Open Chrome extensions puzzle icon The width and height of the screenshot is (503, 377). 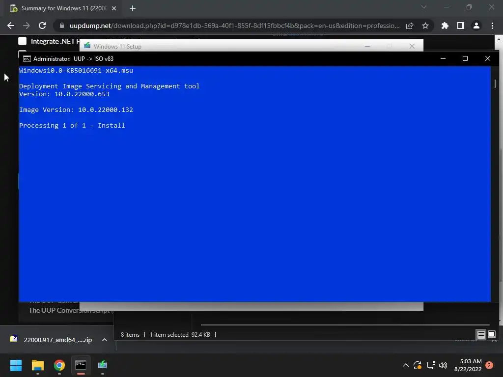pyautogui.click(x=445, y=26)
